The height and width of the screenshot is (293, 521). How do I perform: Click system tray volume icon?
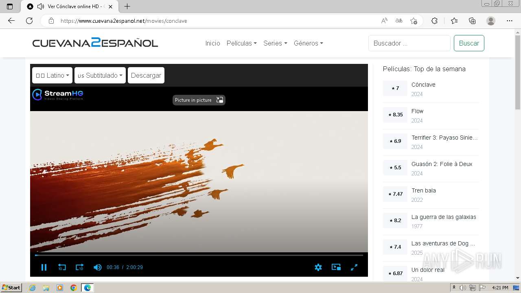click(x=463, y=288)
